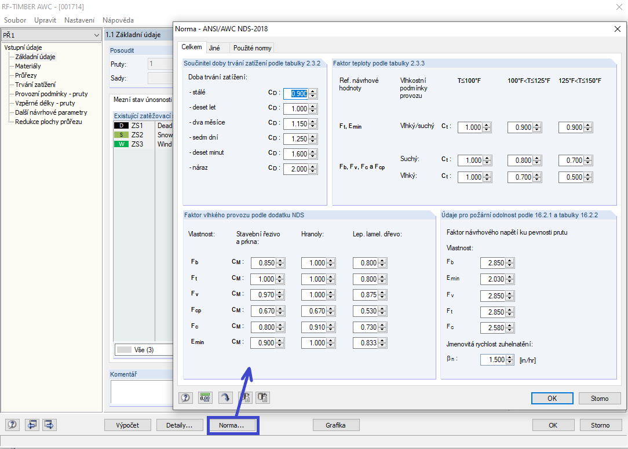This screenshot has width=628, height=449.
Task: Click Ft, Emin Ct field for T≤100°F
Action: point(470,127)
